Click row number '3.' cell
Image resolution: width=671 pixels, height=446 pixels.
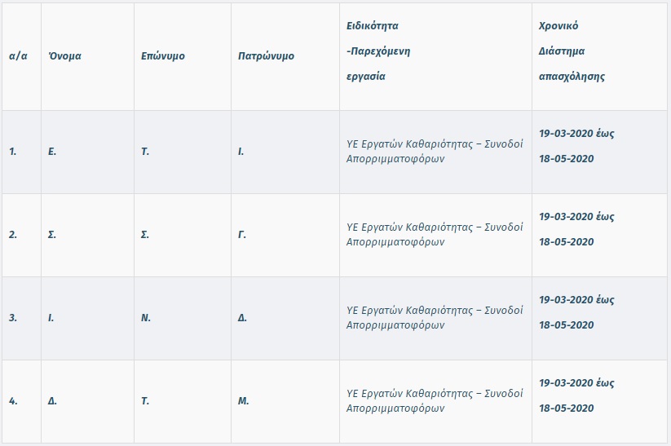(x=13, y=318)
